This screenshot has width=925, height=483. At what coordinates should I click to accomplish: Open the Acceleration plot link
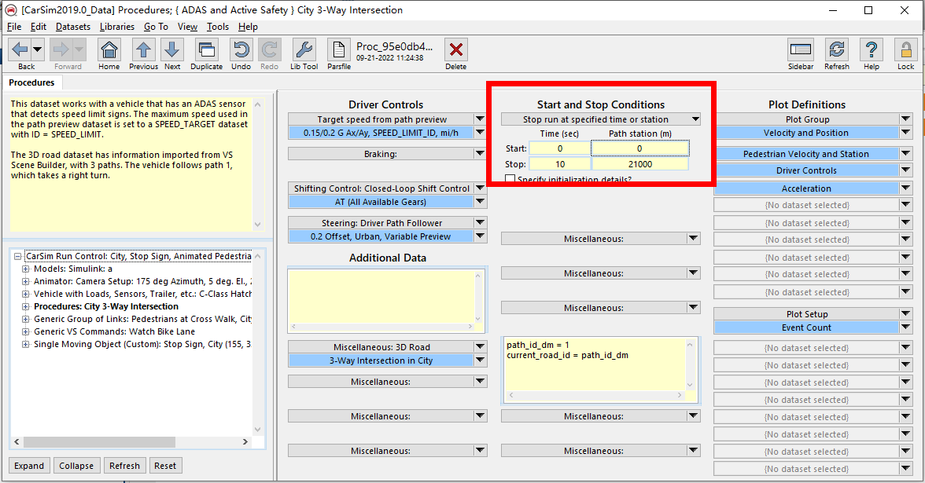tap(806, 188)
